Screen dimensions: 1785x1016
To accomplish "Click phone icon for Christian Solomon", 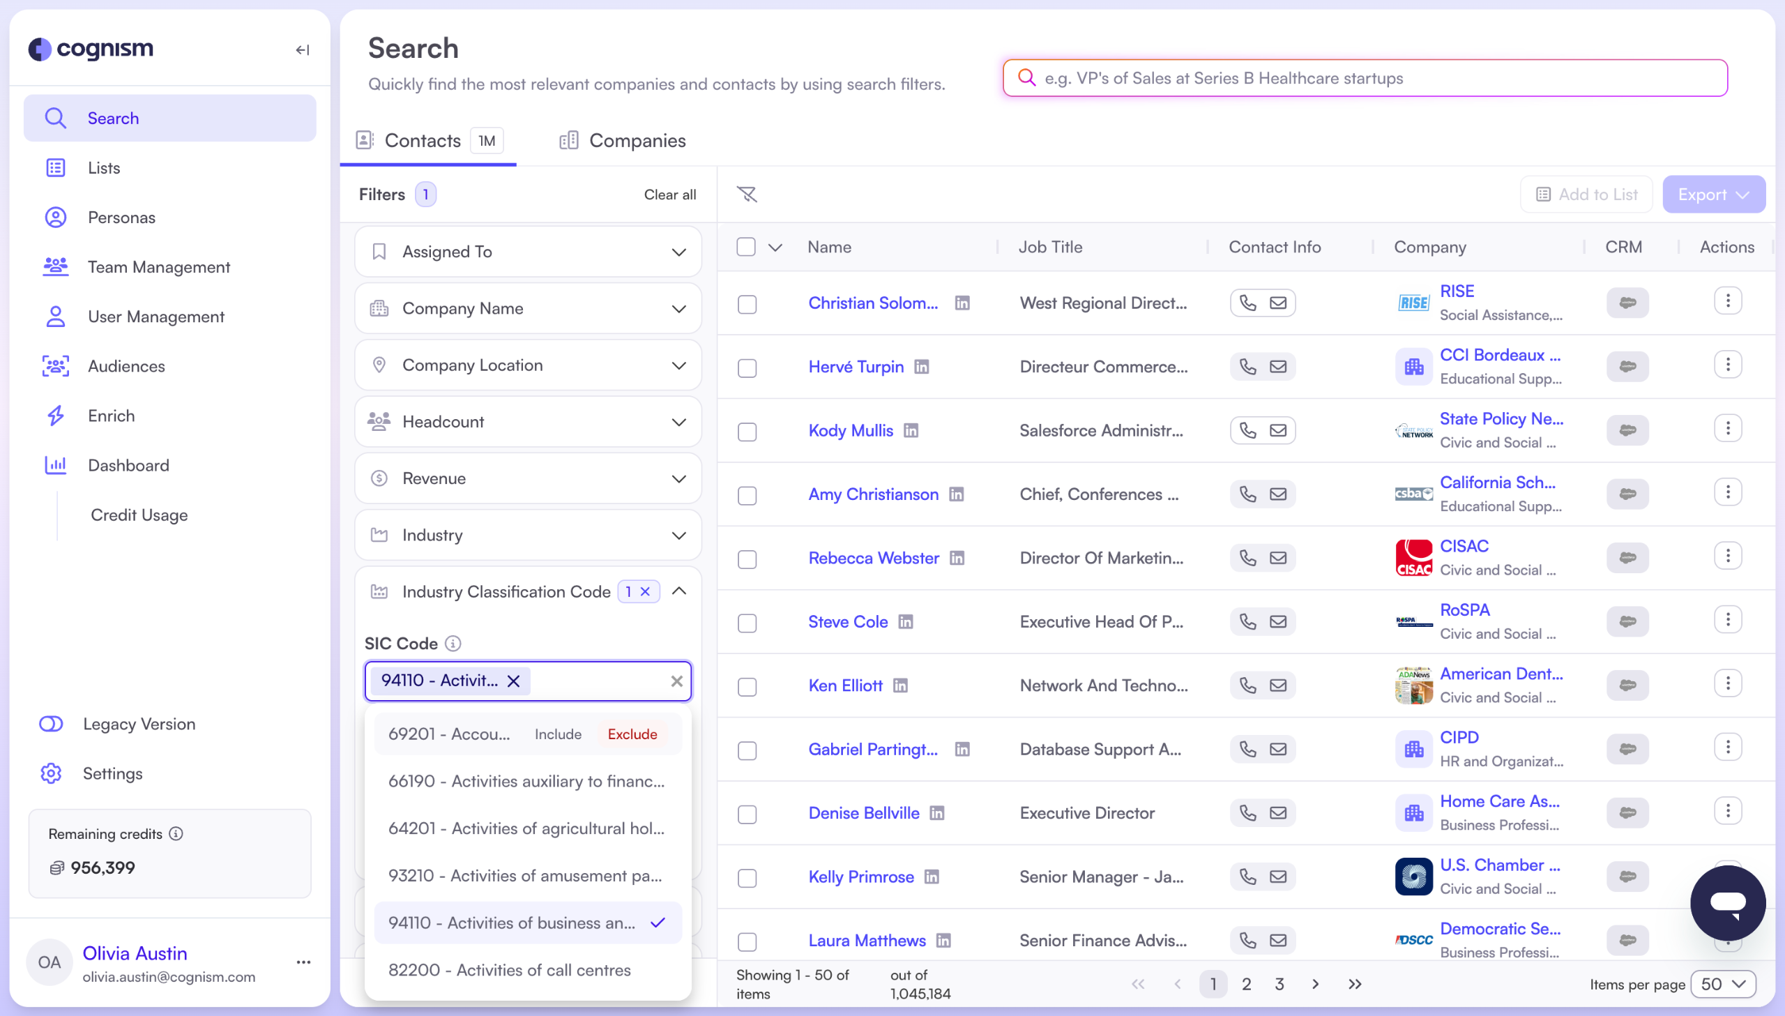I will pyautogui.click(x=1247, y=303).
